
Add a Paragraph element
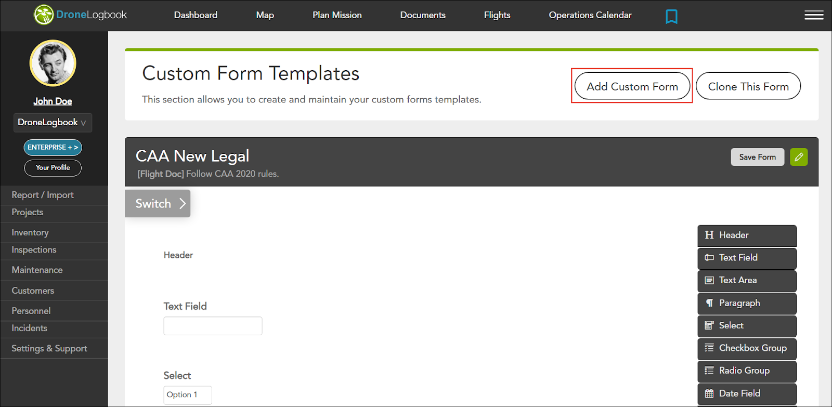tap(747, 303)
